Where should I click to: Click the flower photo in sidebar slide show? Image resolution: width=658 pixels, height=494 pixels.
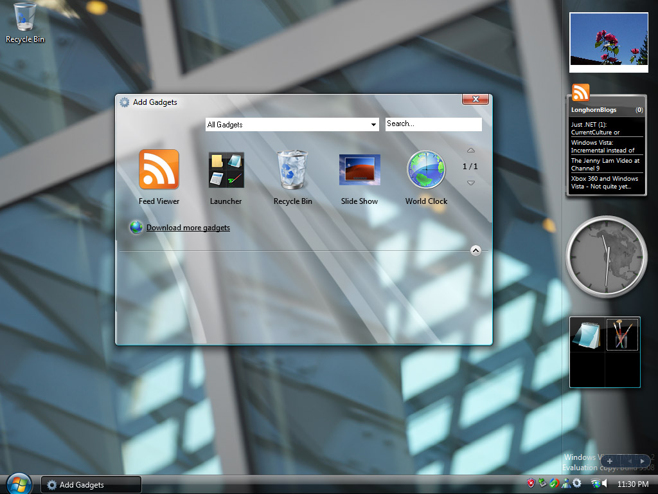tap(609, 42)
